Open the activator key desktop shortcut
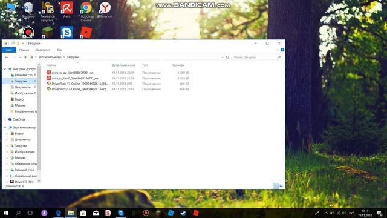Viewport: 387px width, 218px height. [48, 12]
